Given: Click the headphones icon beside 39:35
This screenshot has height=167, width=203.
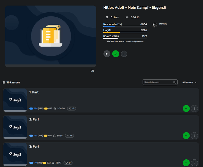Looking at the screenshot, I should click(55, 136).
